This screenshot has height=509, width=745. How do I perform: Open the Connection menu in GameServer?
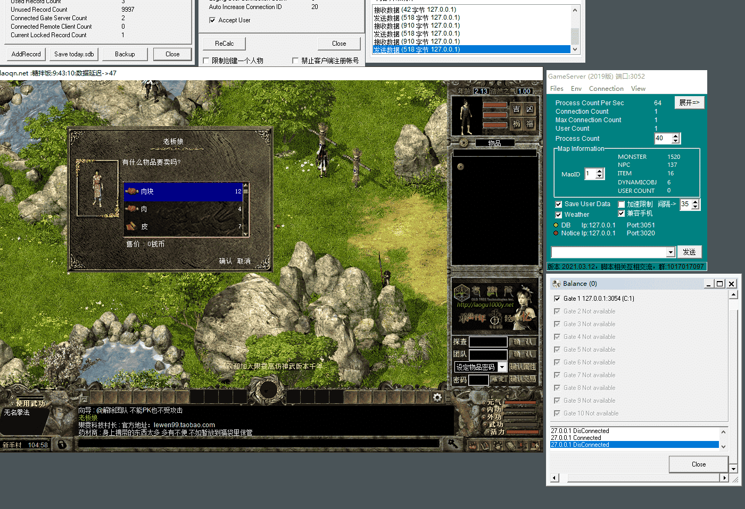[606, 89]
